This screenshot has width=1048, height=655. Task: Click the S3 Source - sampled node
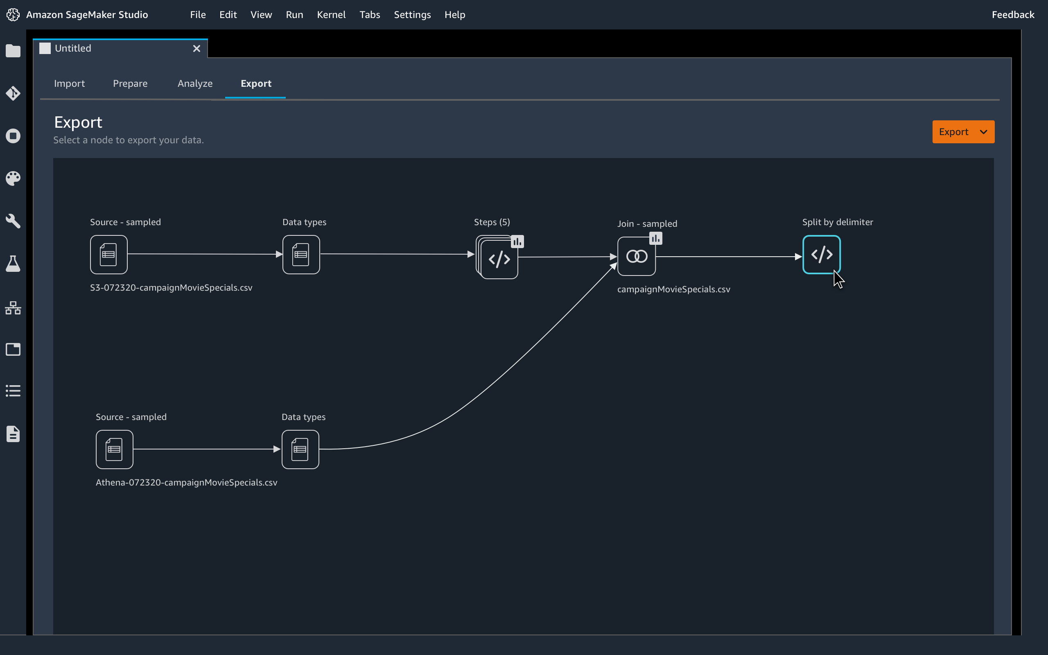109,255
